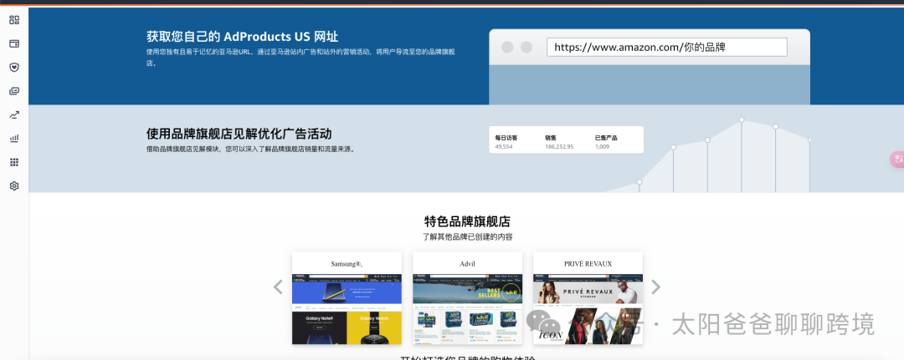Open the nine-dot apps grid icon
904x360 pixels.
14,162
